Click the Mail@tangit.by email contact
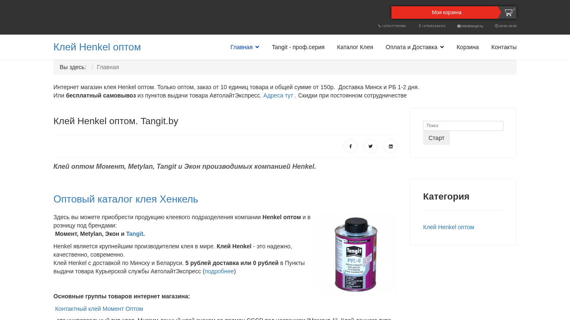The width and height of the screenshot is (570, 320). tap(470, 26)
